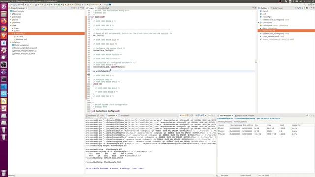Select the RAM2 row in Build Analyzer

tap(265, 131)
